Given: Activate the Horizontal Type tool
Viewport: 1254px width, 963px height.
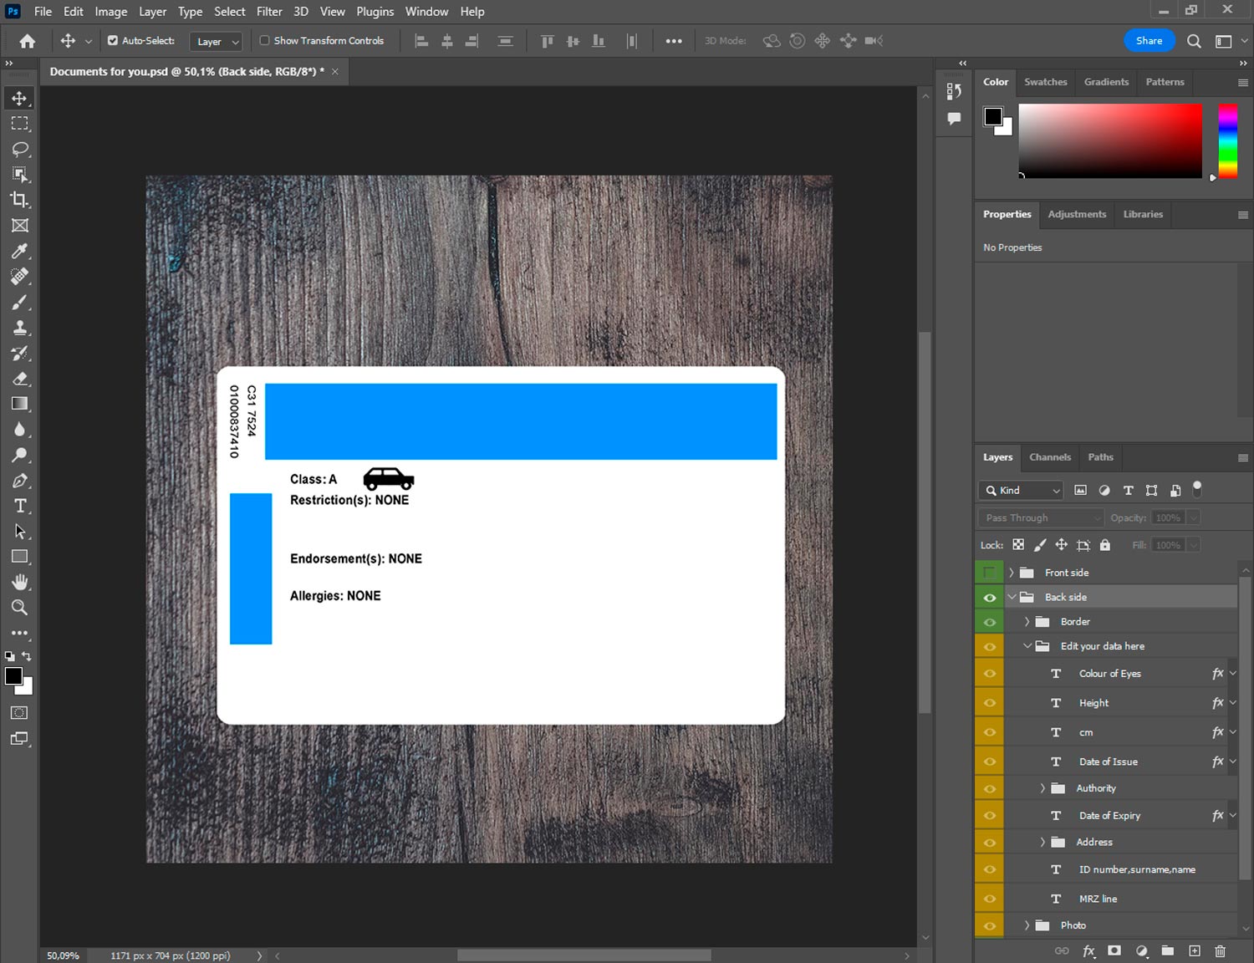Looking at the screenshot, I should pyautogui.click(x=20, y=506).
